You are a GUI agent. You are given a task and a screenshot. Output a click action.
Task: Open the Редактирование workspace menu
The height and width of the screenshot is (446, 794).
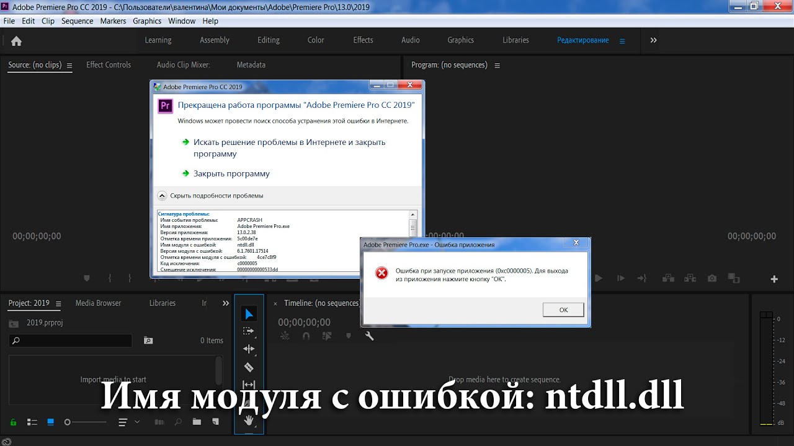tap(622, 41)
